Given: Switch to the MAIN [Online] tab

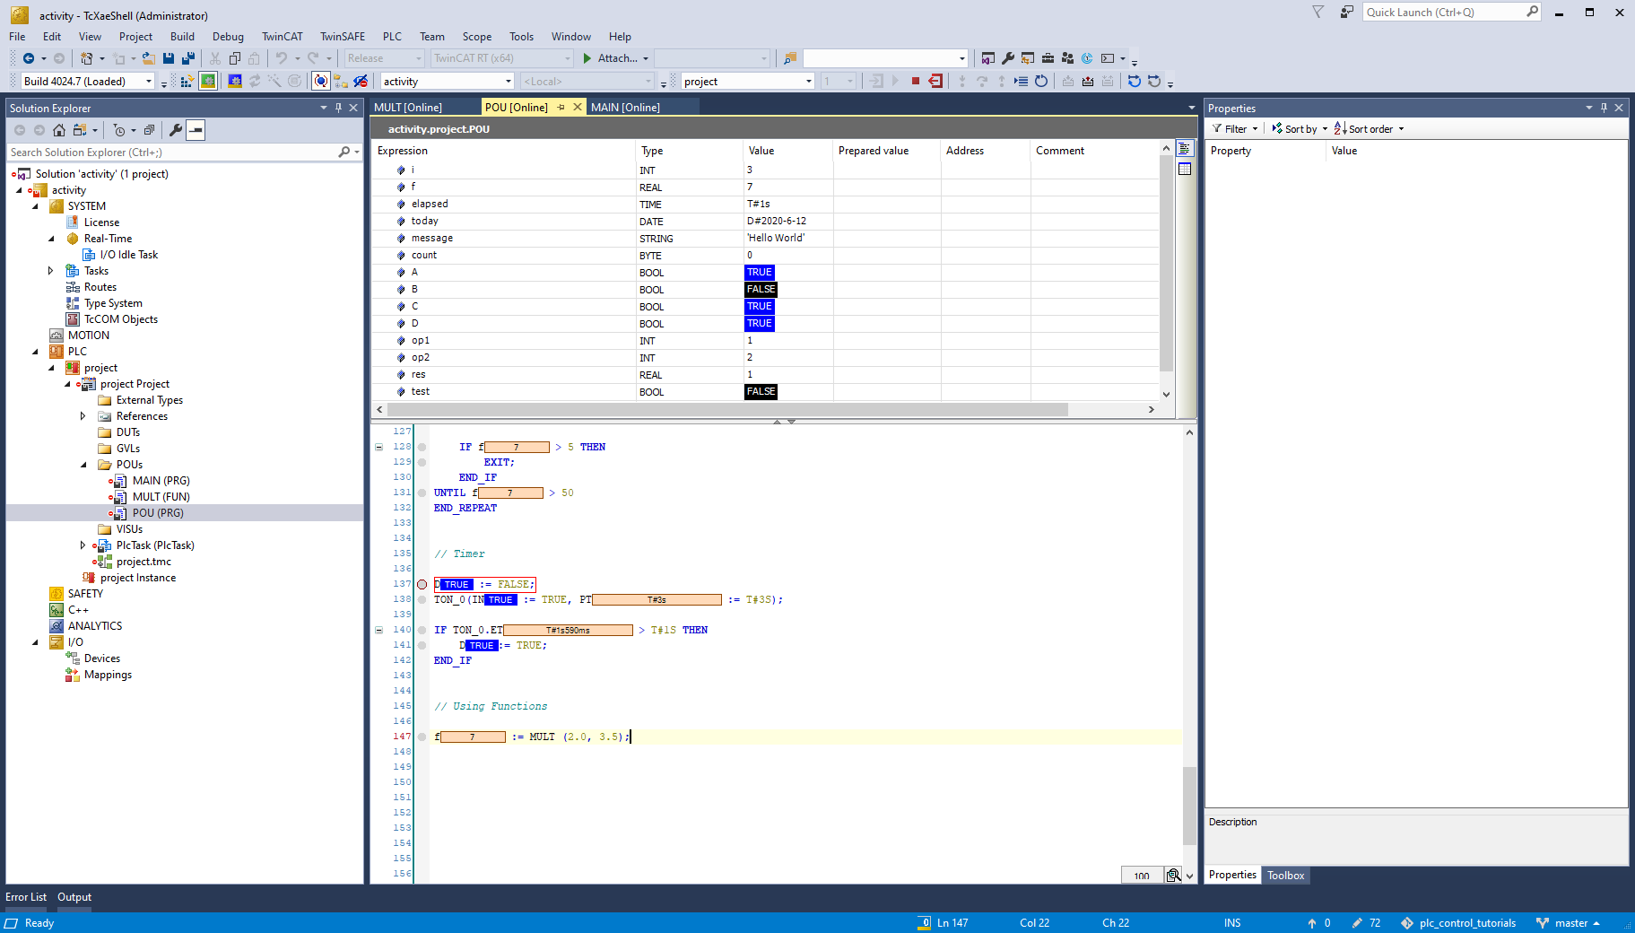Looking at the screenshot, I should pos(625,108).
